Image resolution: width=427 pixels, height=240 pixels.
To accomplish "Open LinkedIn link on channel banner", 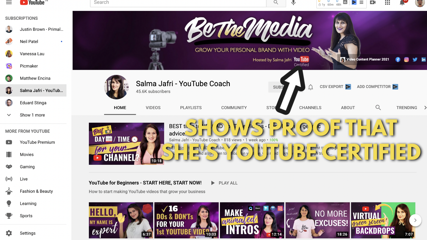I will (x=424, y=59).
